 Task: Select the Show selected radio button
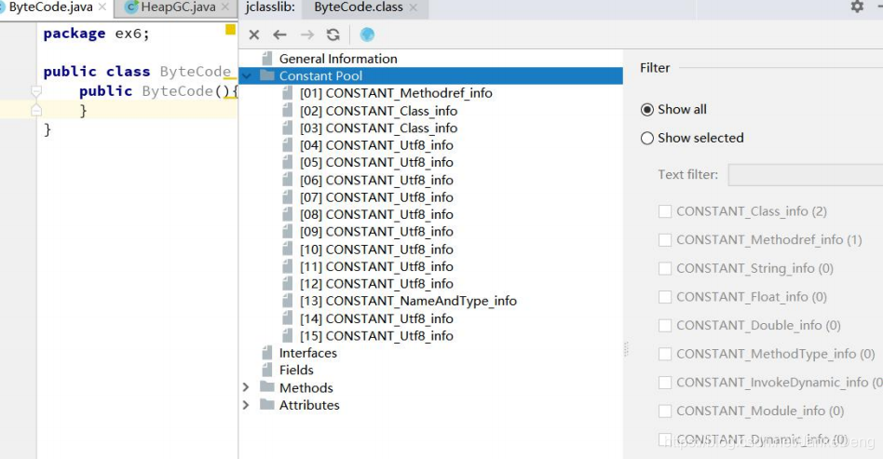pyautogui.click(x=647, y=138)
